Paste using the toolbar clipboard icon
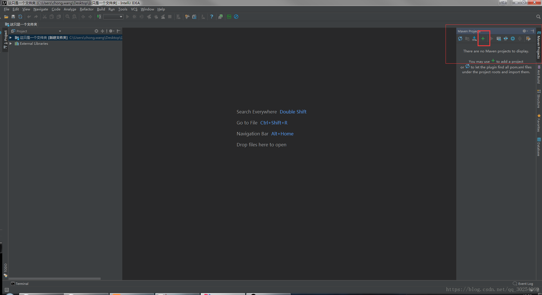 click(x=59, y=17)
